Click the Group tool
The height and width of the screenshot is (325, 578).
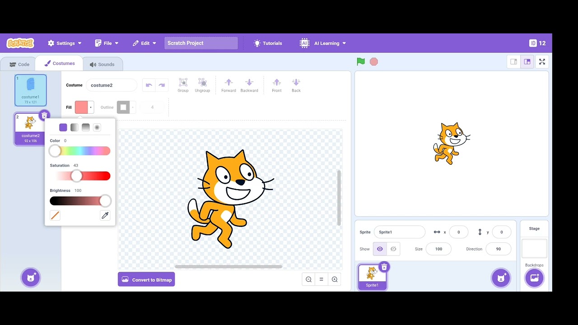coord(183,85)
